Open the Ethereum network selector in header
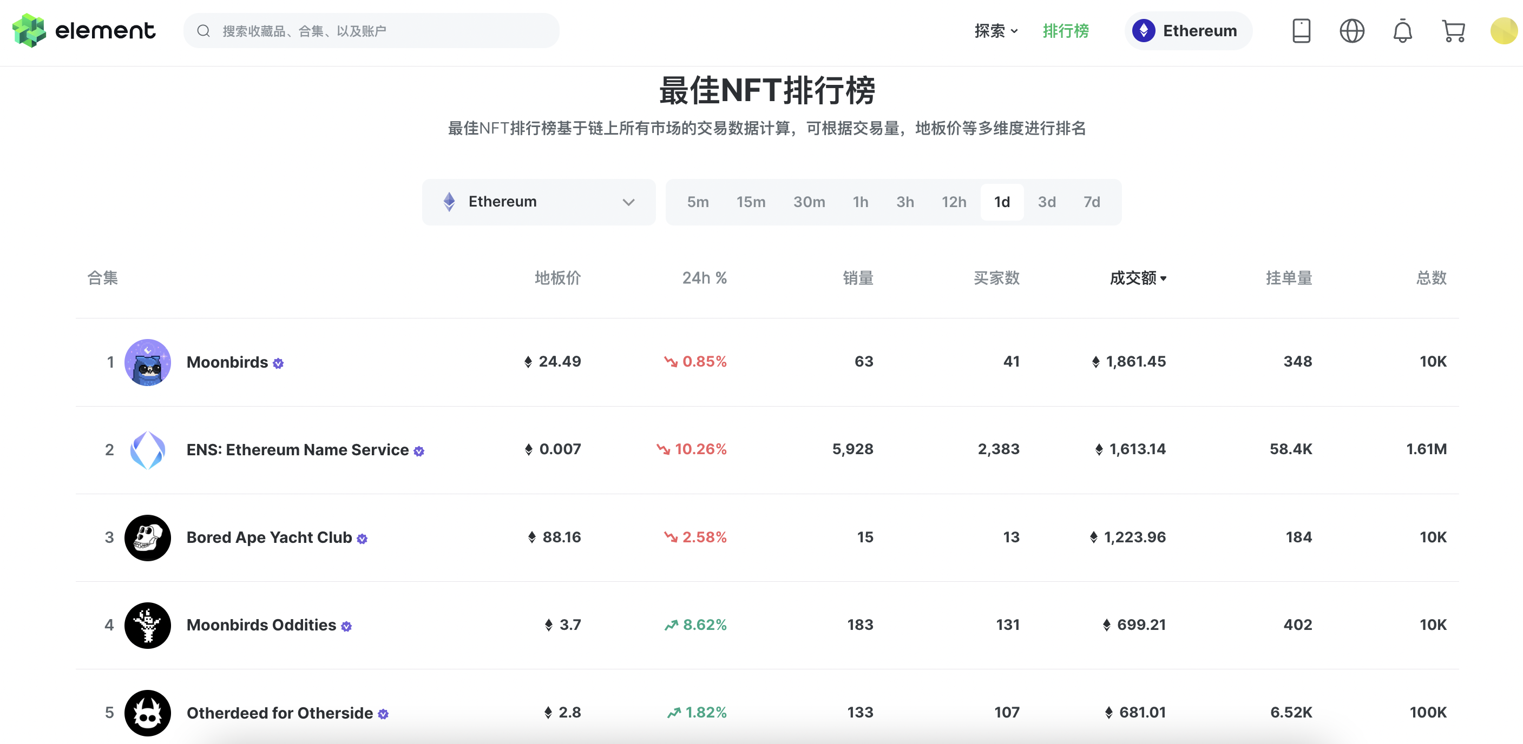Image resolution: width=1523 pixels, height=744 pixels. pyautogui.click(x=1189, y=31)
